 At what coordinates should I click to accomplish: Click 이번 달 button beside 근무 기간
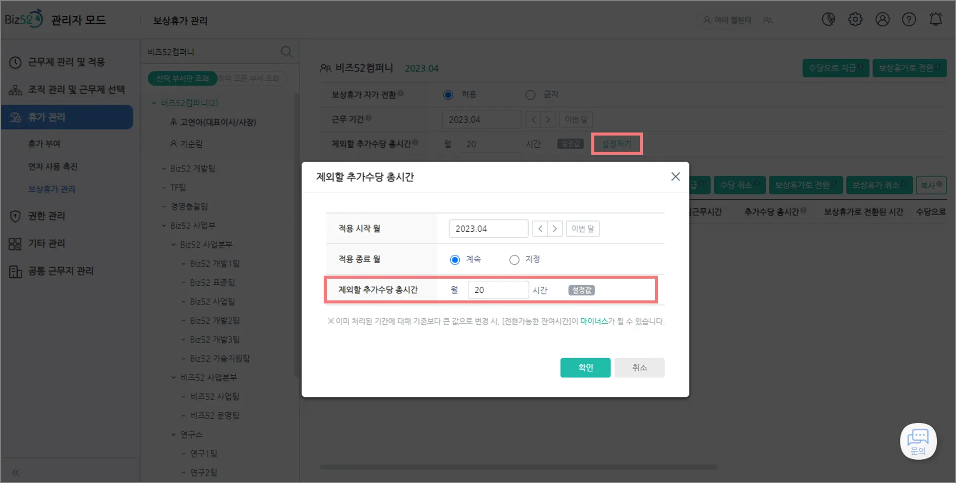tap(576, 120)
